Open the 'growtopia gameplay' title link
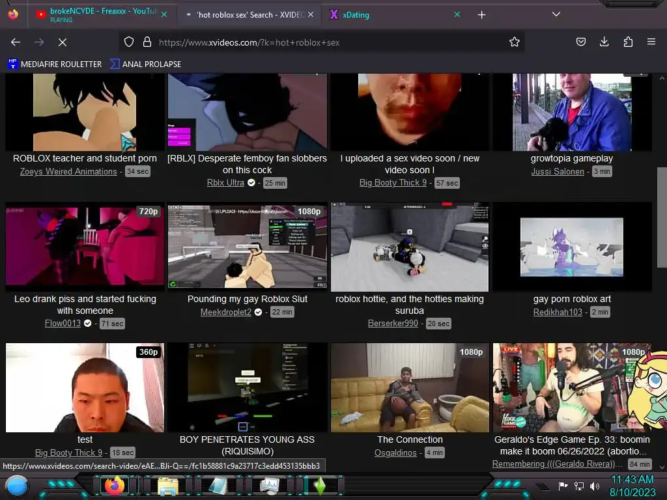This screenshot has height=500, width=667. (x=572, y=158)
